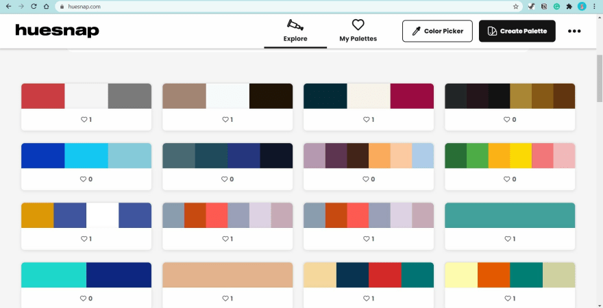Screen dimensions: 603x308
Task: Click heart under gold, blue and white palette
Action: coord(84,239)
